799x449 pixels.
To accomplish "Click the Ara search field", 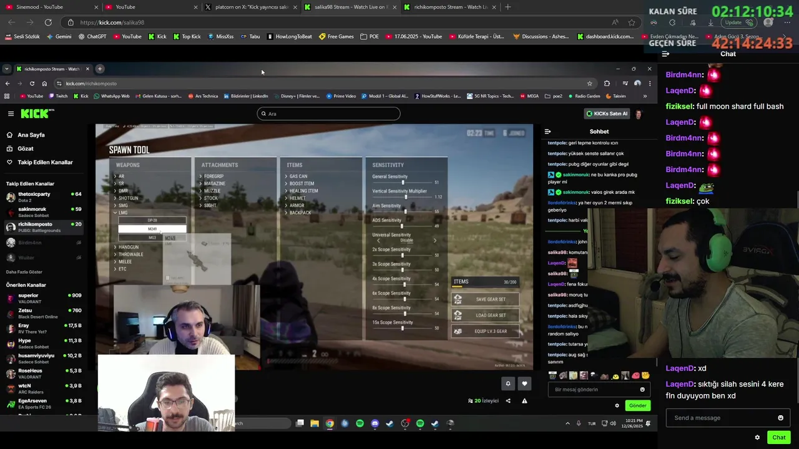I will tap(328, 113).
